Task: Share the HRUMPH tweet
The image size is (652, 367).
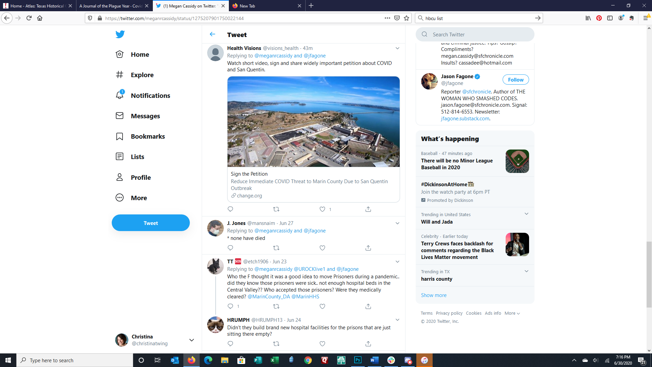Action: coord(368,344)
